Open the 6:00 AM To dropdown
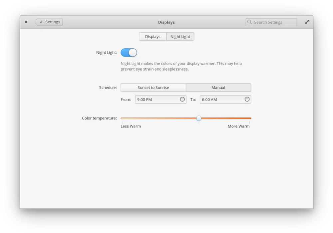333x233 pixels. pyautogui.click(x=225, y=99)
